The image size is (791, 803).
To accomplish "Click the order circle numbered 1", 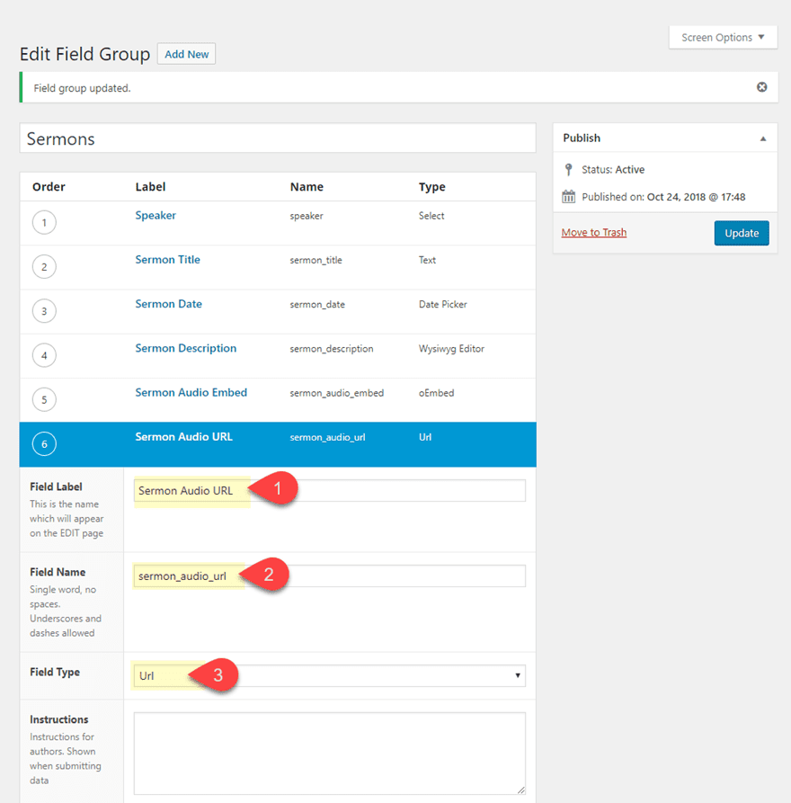I will 44,222.
